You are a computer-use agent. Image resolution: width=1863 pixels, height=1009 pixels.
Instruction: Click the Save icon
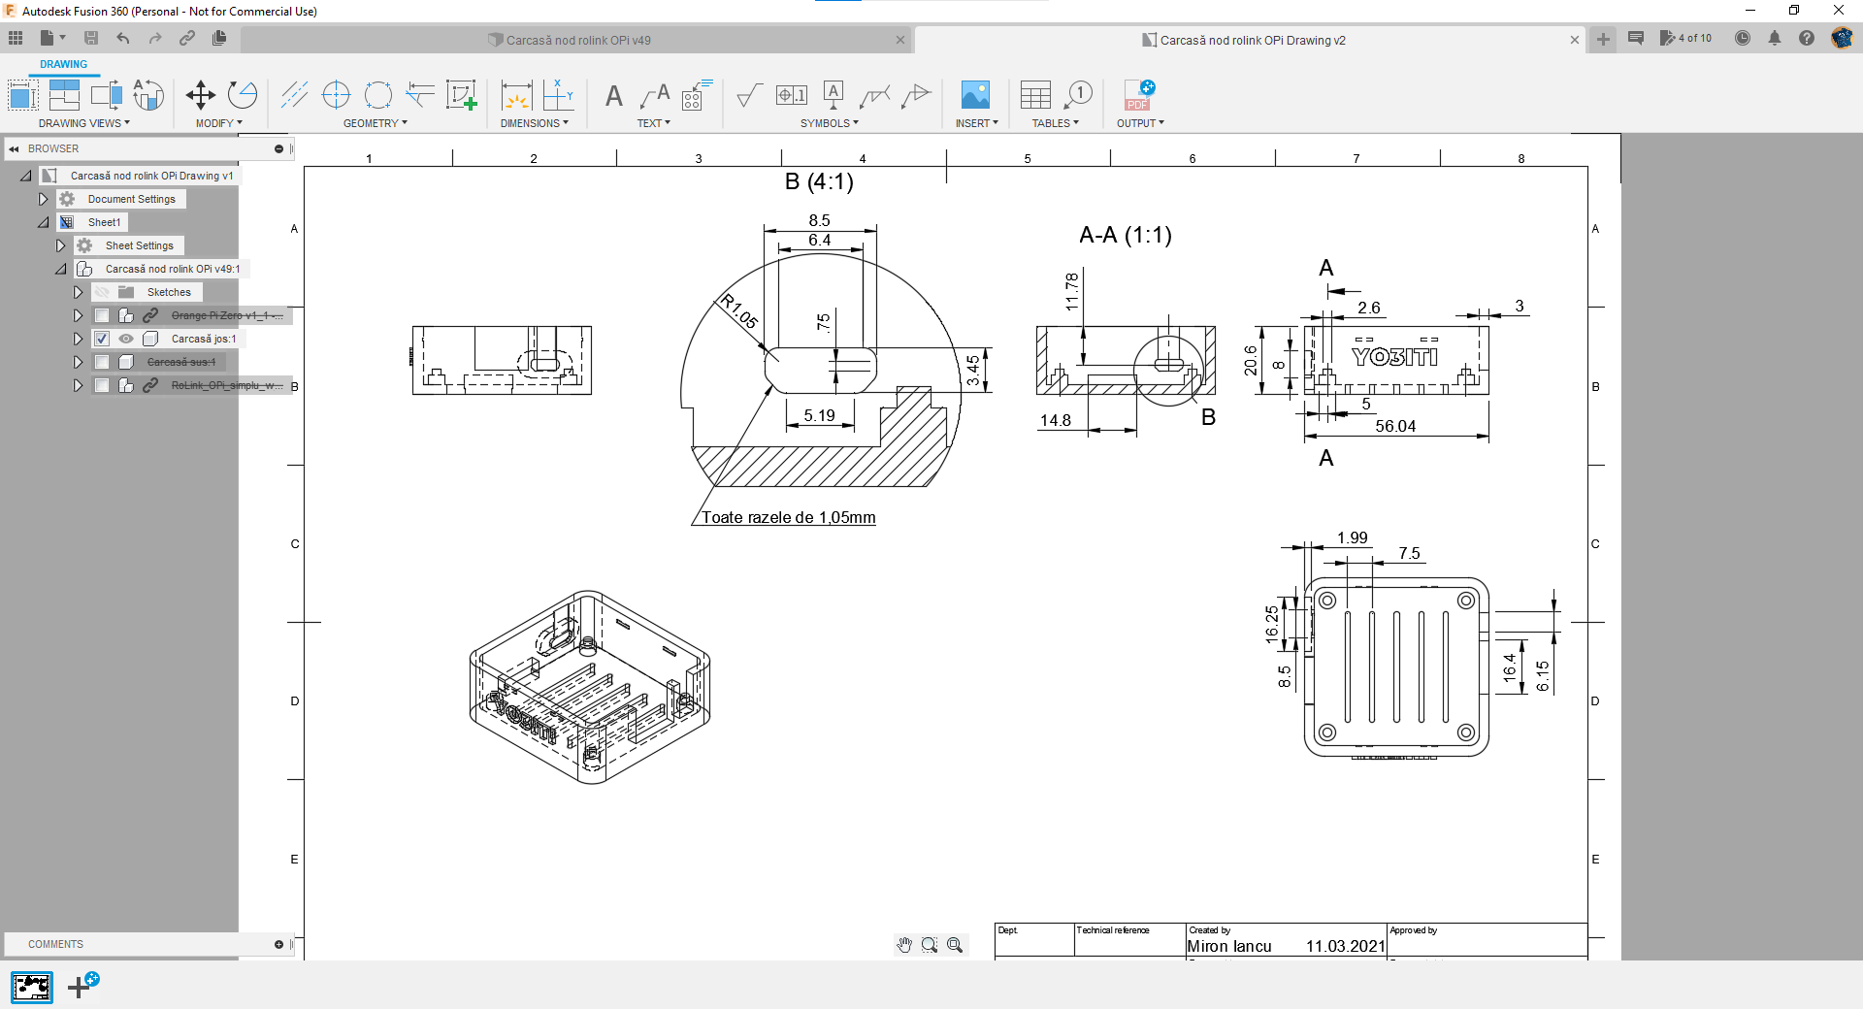[x=91, y=38]
